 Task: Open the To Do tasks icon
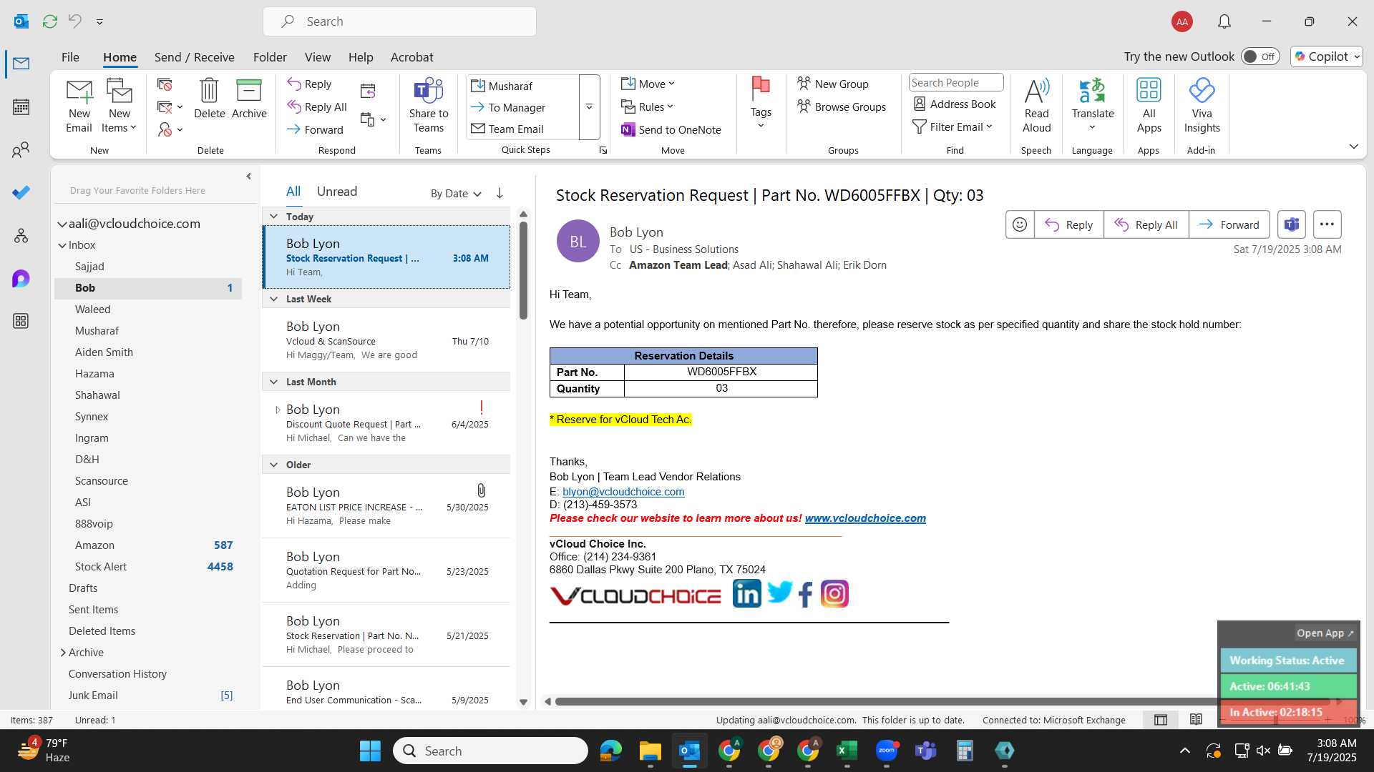coord(21,192)
